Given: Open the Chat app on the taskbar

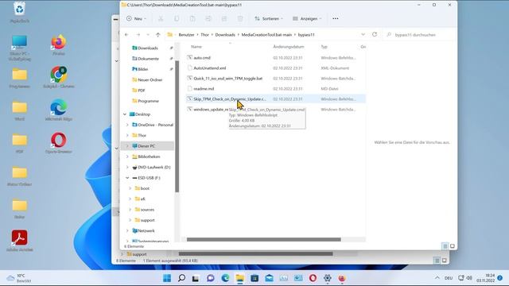Looking at the screenshot, I should pyautogui.click(x=211, y=278).
